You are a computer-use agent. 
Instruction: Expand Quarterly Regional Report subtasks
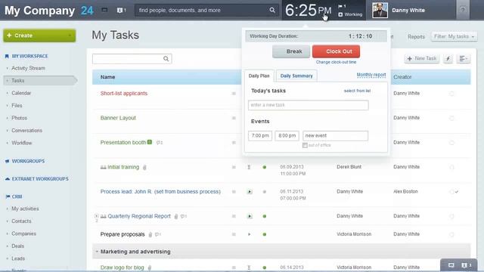96,216
